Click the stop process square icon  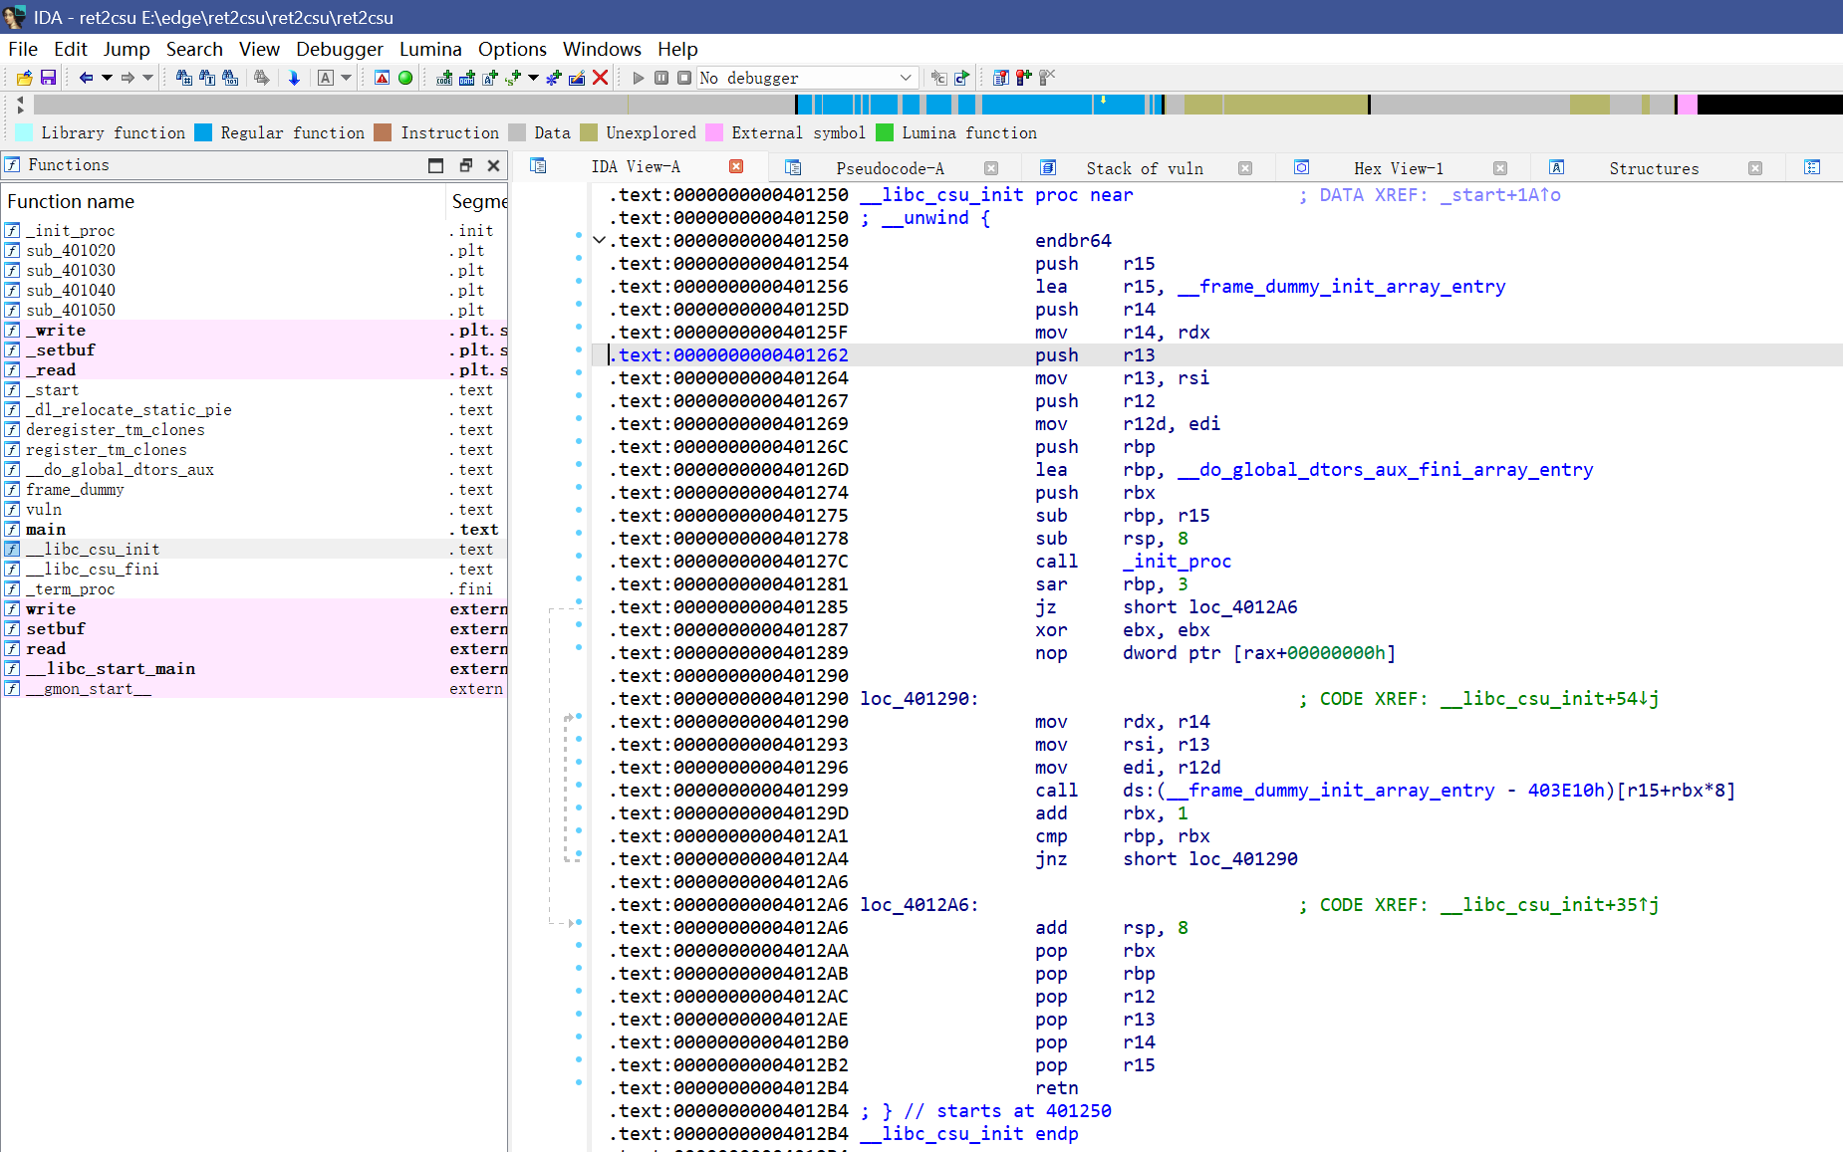click(x=684, y=78)
